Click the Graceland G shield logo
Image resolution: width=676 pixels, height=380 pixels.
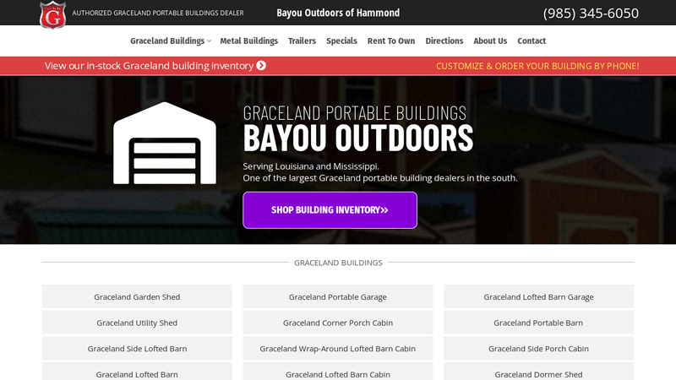click(x=52, y=15)
